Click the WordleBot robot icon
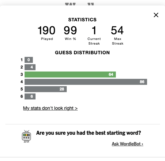 point(26,136)
